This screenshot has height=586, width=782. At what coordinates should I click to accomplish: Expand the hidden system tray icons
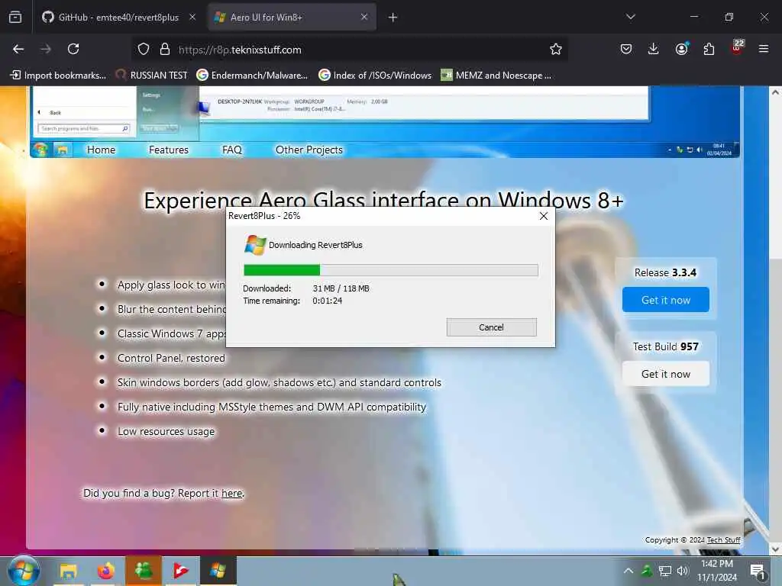pyautogui.click(x=629, y=571)
